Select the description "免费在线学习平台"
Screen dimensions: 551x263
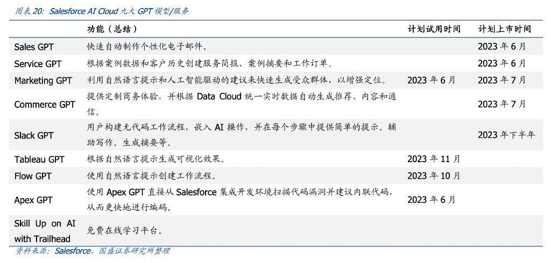pyautogui.click(x=125, y=231)
